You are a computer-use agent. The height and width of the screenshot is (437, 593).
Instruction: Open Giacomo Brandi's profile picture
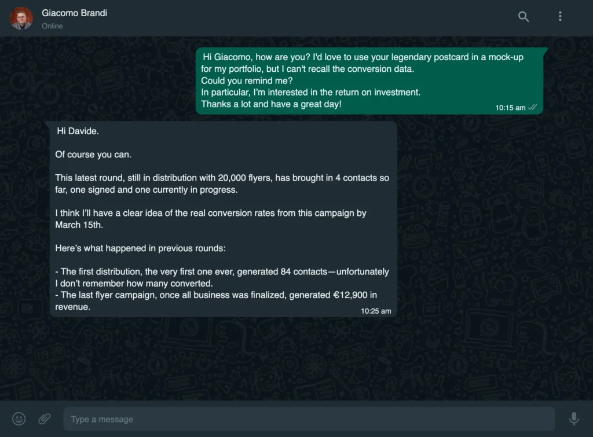(21, 18)
